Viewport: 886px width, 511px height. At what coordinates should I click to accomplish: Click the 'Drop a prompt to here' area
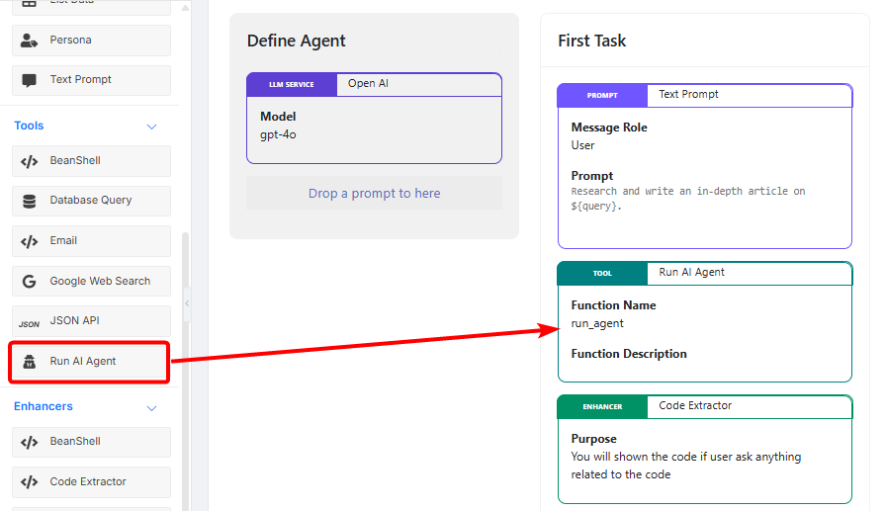pos(374,194)
